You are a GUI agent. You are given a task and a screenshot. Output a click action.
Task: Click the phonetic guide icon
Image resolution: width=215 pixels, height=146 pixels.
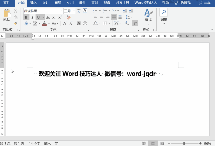tap(79, 11)
